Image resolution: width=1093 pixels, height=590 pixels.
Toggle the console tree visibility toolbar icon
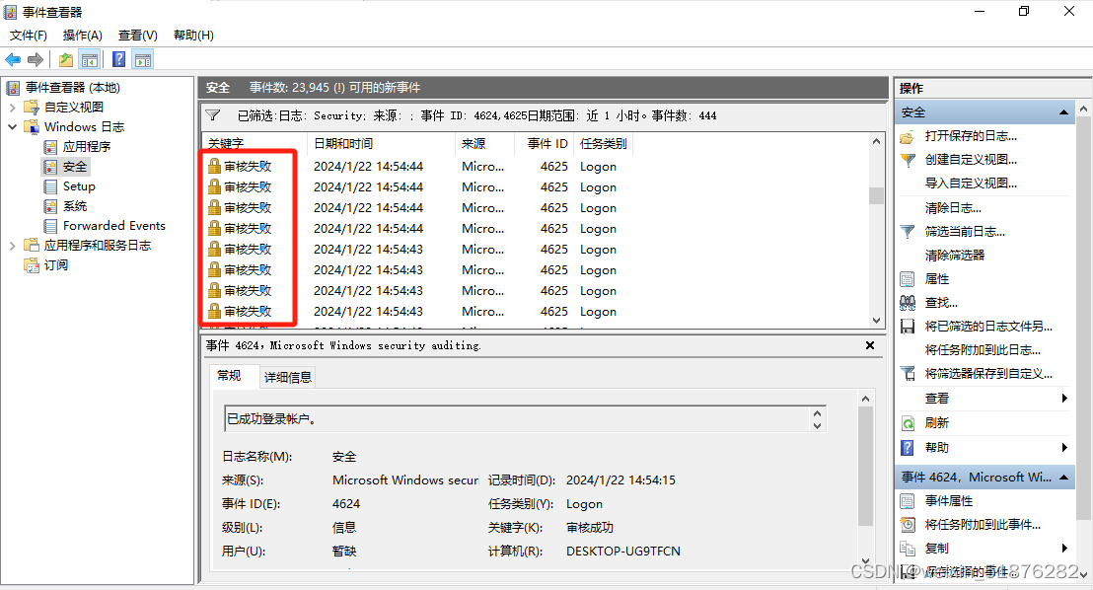(88, 58)
